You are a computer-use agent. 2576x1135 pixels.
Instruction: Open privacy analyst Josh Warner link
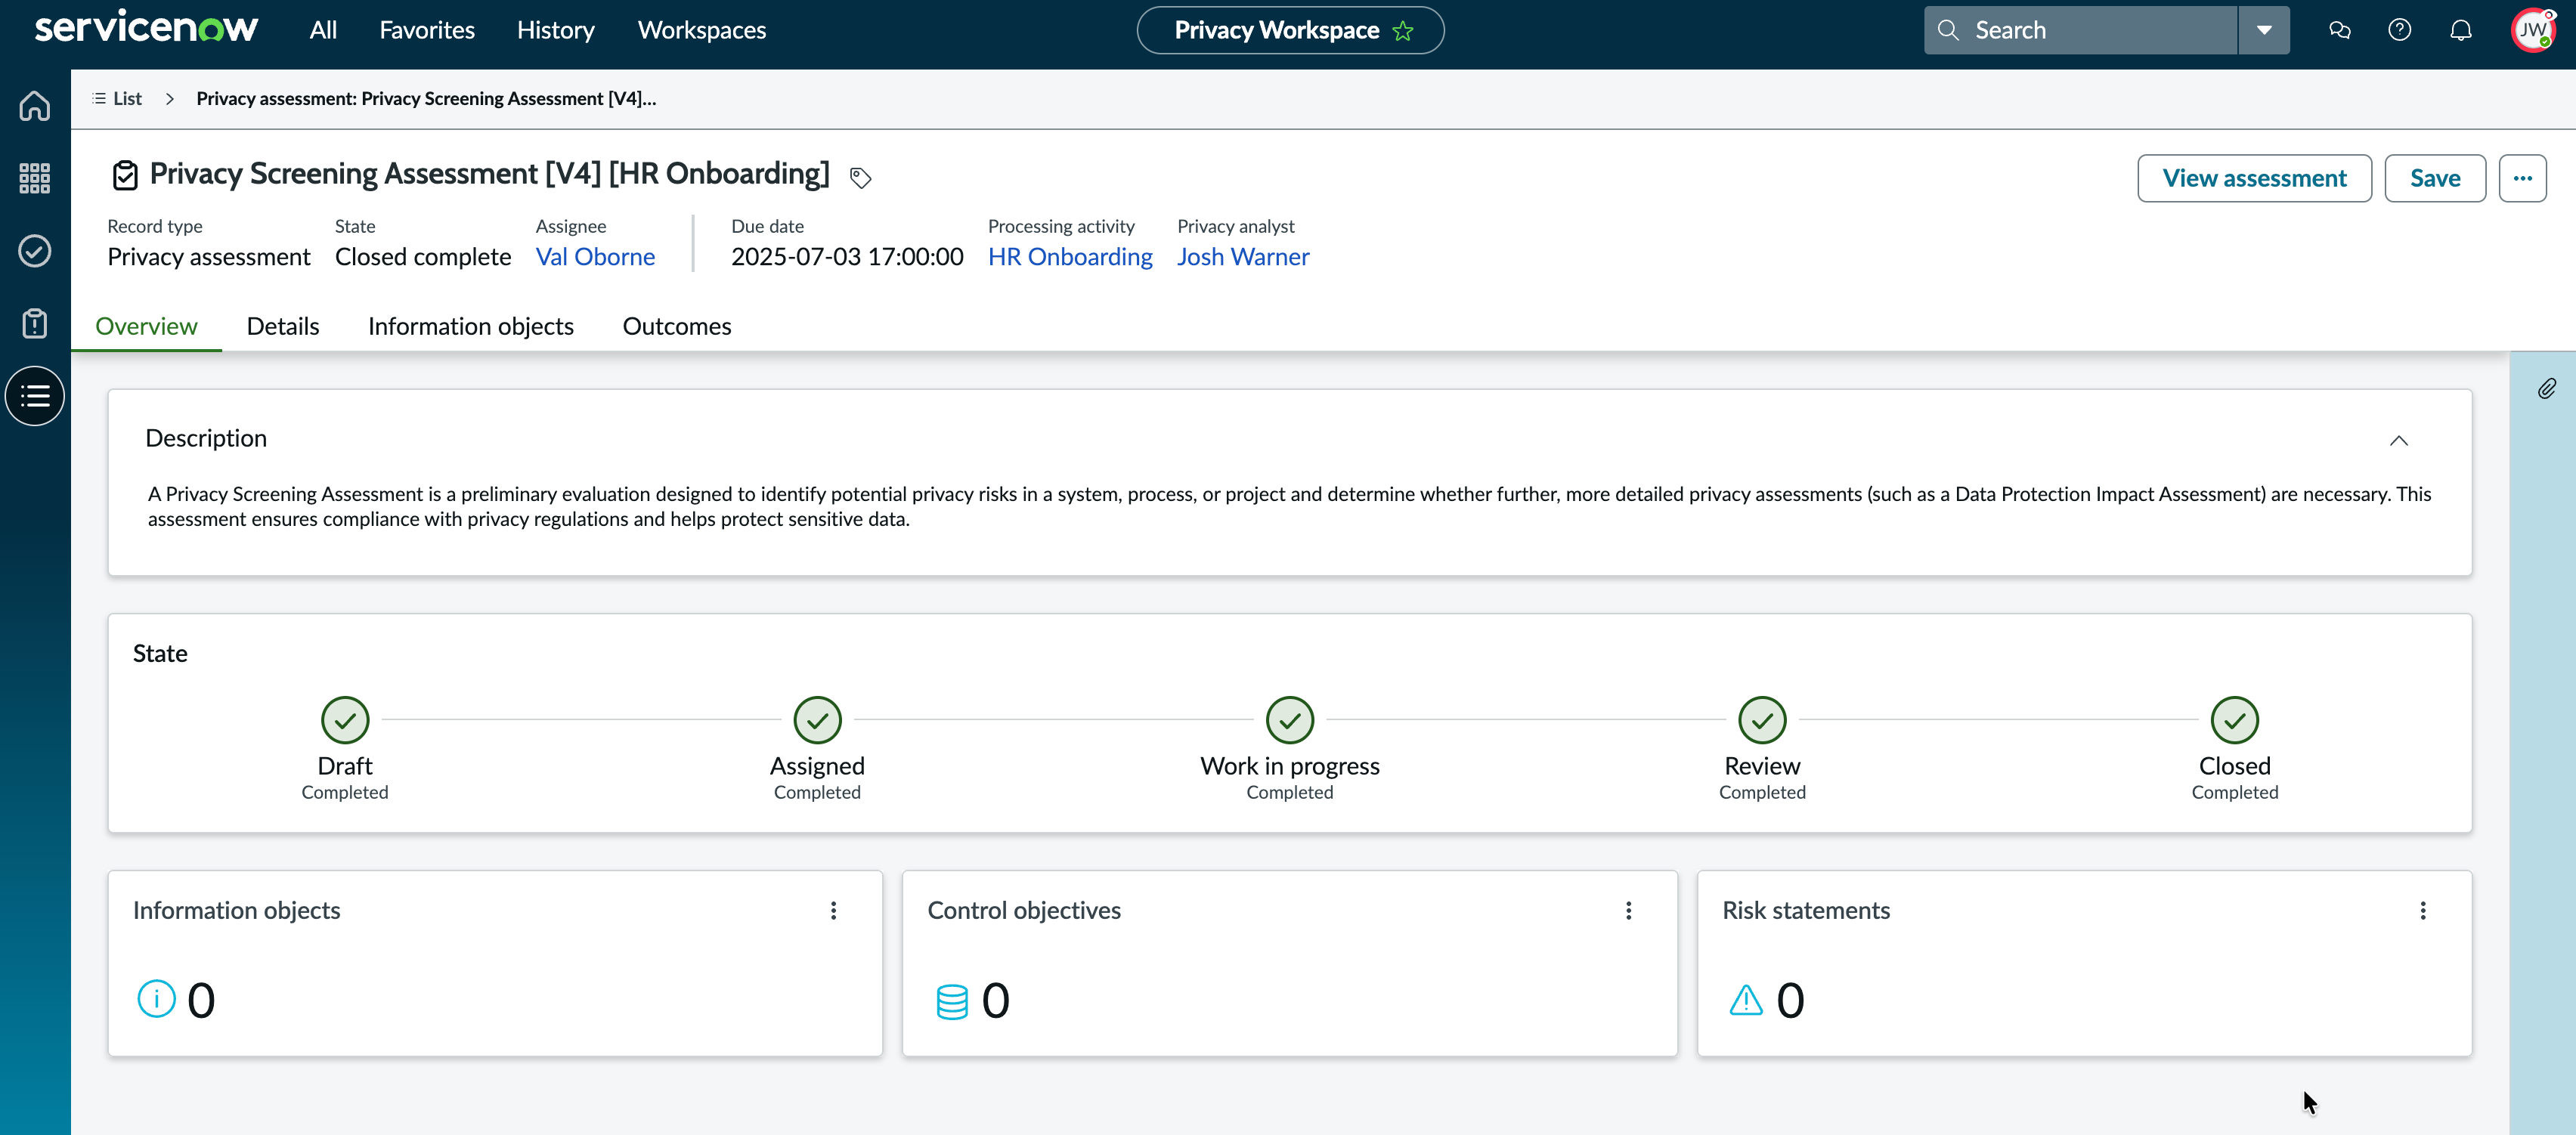1243,257
